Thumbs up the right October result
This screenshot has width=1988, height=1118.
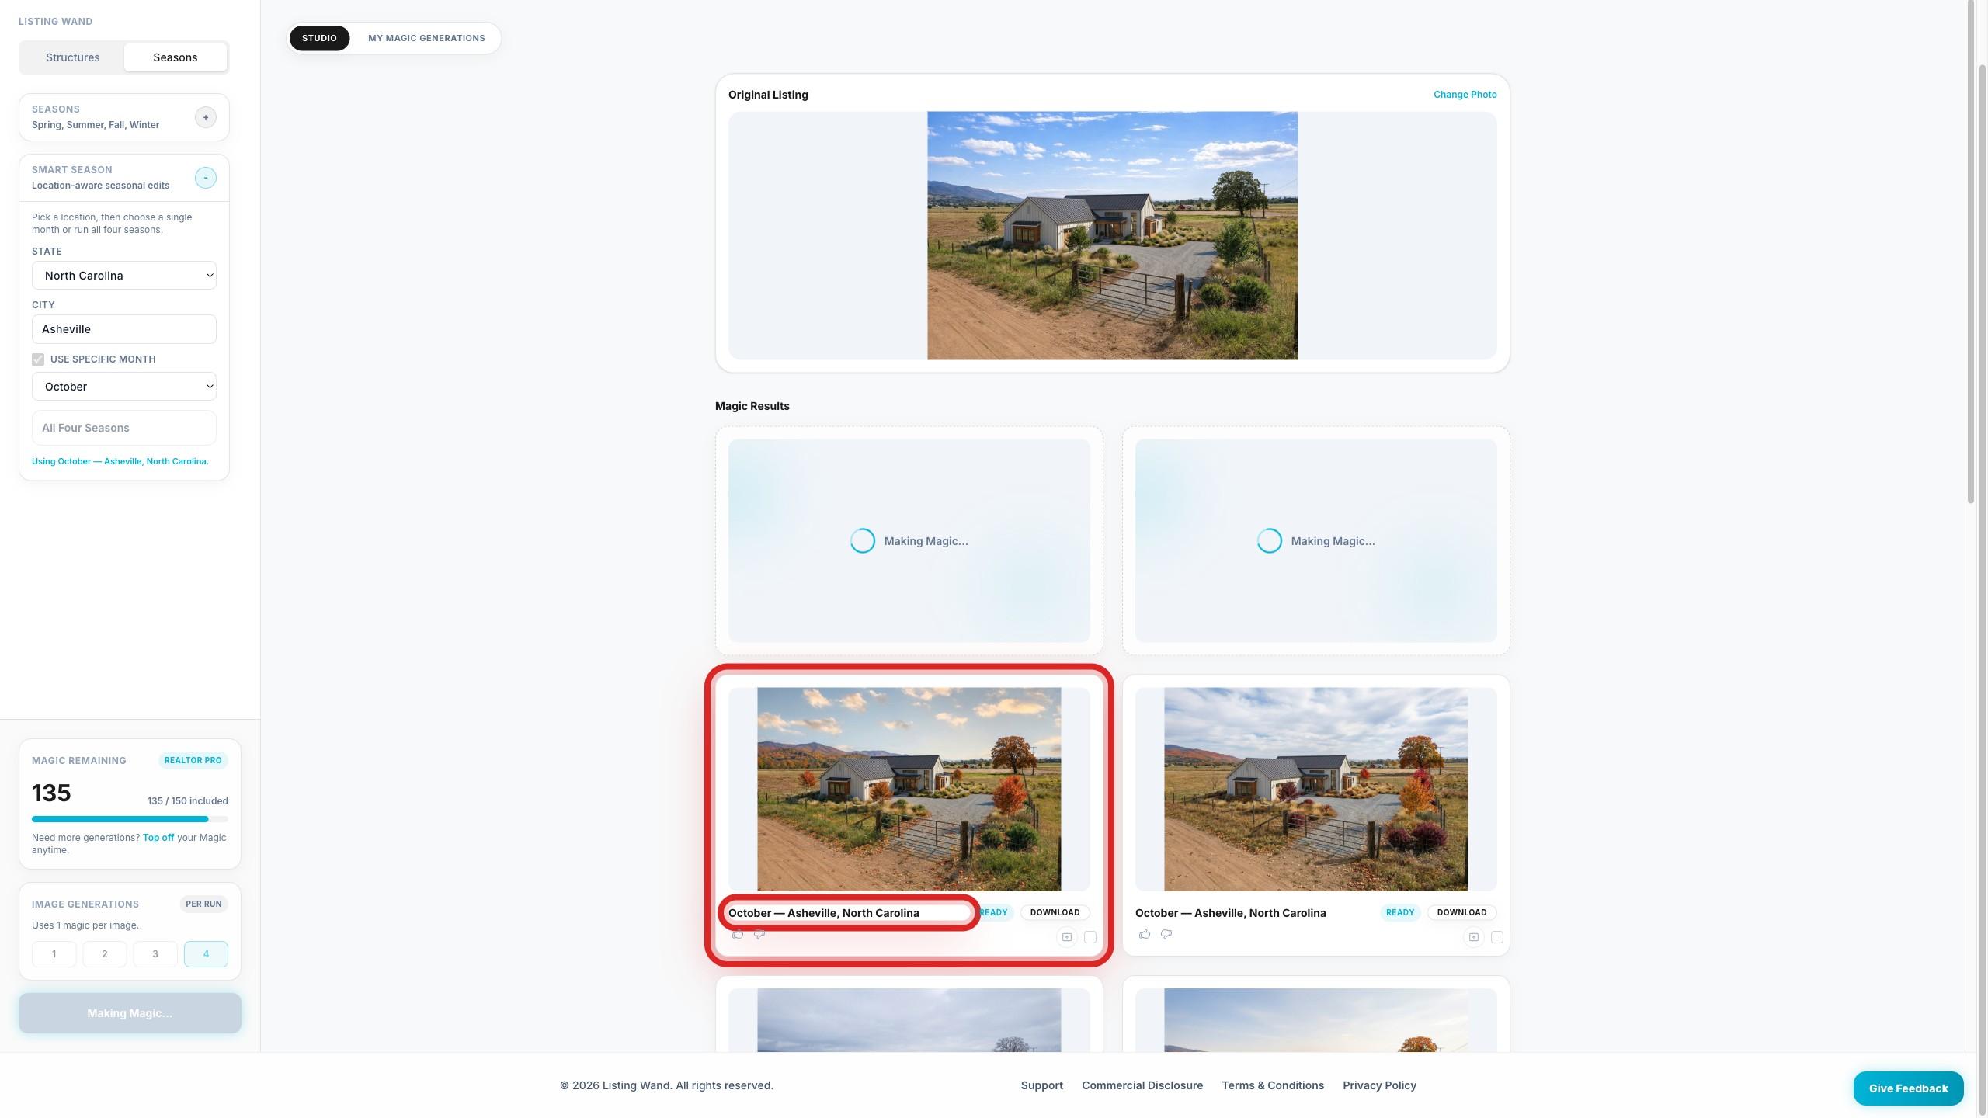(x=1145, y=934)
